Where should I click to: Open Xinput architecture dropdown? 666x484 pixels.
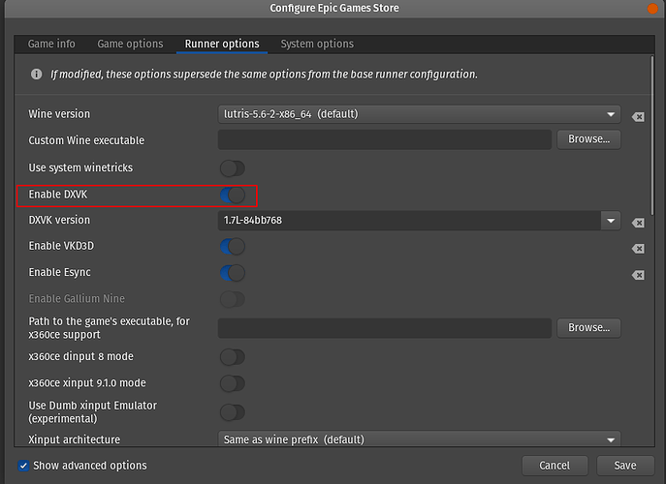click(x=419, y=439)
